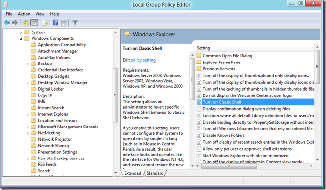Screen dimensions: 326x190
Task: Select the Attachment Manager tree item
Action: tap(58, 51)
